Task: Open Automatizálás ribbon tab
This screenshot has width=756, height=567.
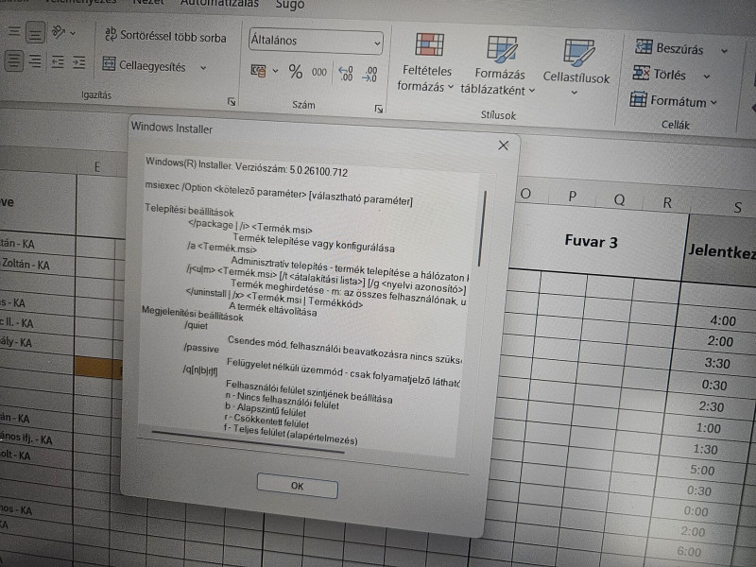Action: 219,4
